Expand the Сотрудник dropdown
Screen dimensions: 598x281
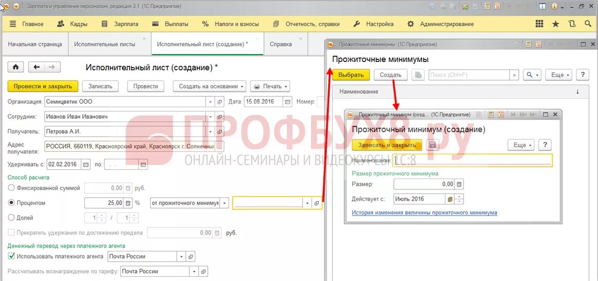(x=210, y=117)
